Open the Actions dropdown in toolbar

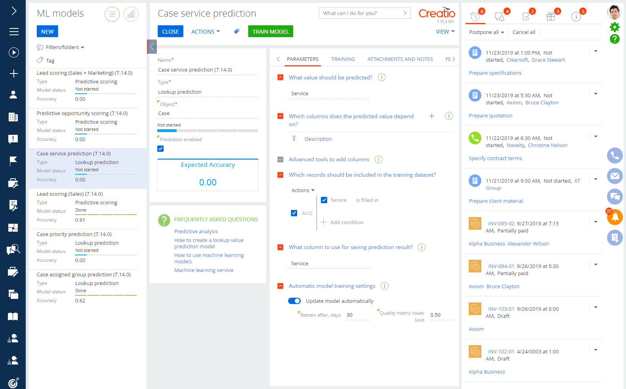tap(205, 32)
